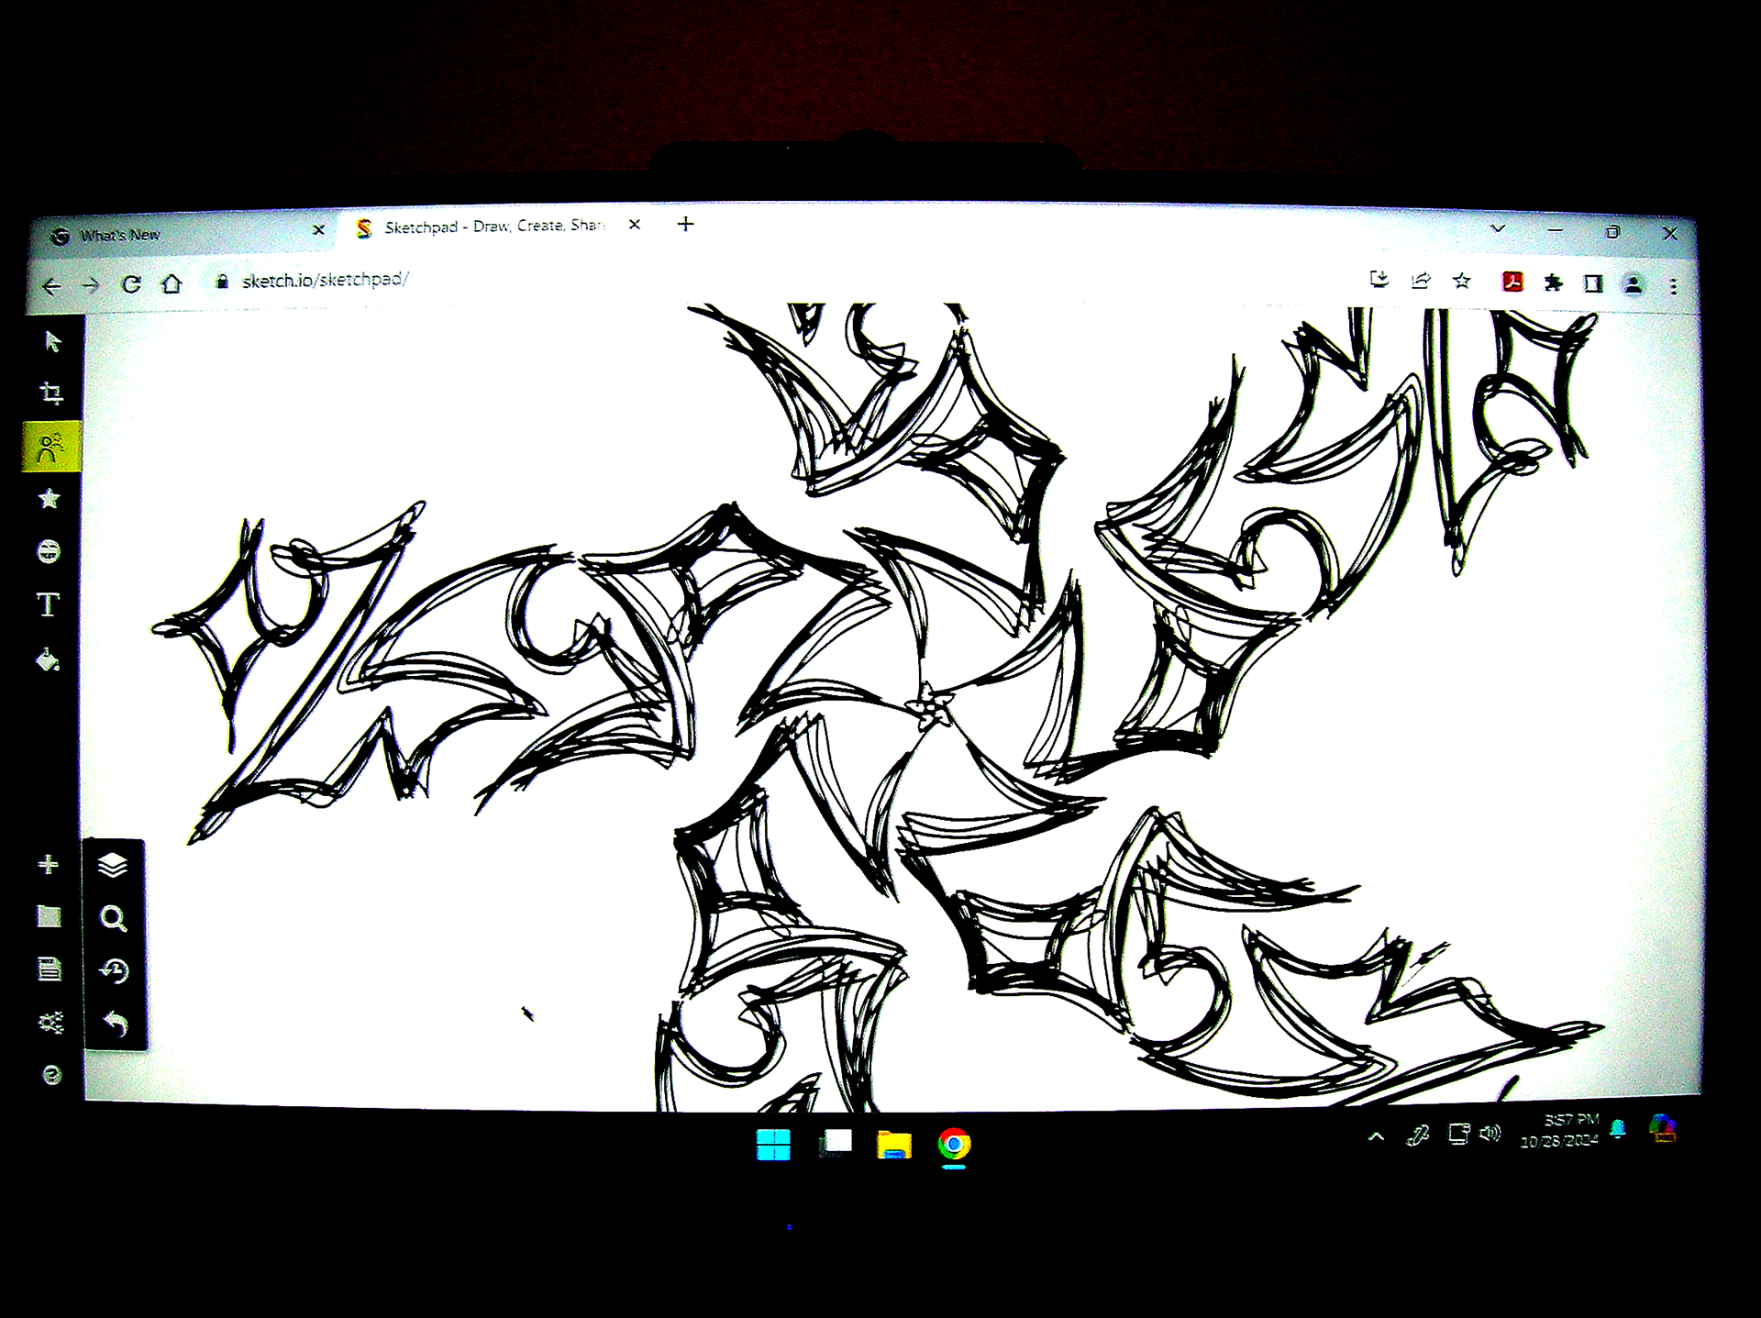Open the History clock icon
This screenshot has width=1761, height=1318.
[115, 970]
